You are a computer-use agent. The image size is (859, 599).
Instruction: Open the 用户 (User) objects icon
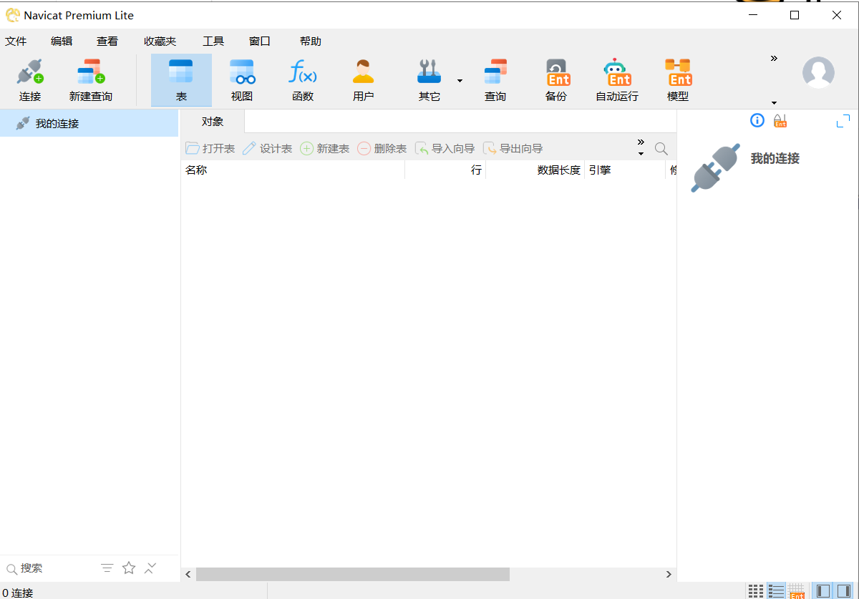pos(364,79)
